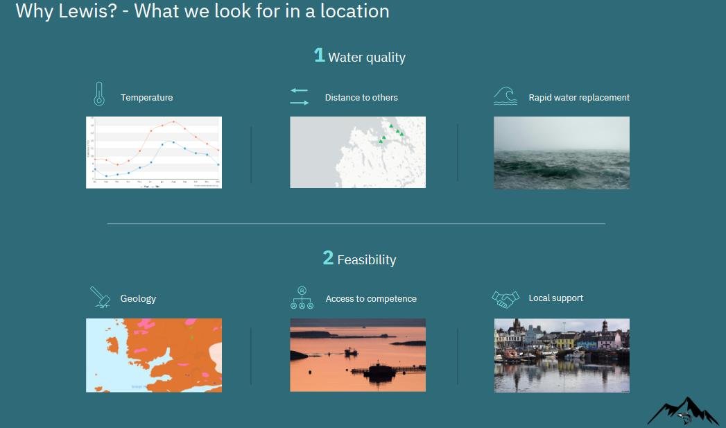
Task: Click the thermometer Temperature icon
Action: click(99, 94)
